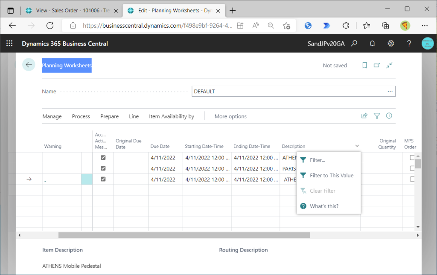Click the vertical scrollbar down arrow of the grid
The height and width of the screenshot is (275, 437).
418,227
